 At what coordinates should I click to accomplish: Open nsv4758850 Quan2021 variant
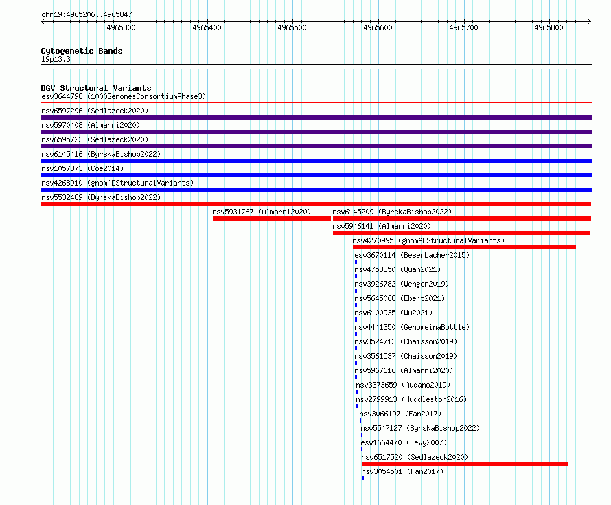point(397,269)
